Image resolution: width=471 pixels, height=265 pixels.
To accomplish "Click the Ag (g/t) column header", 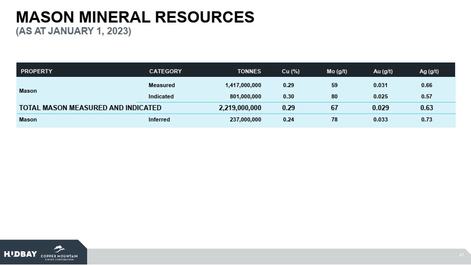I will (429, 71).
